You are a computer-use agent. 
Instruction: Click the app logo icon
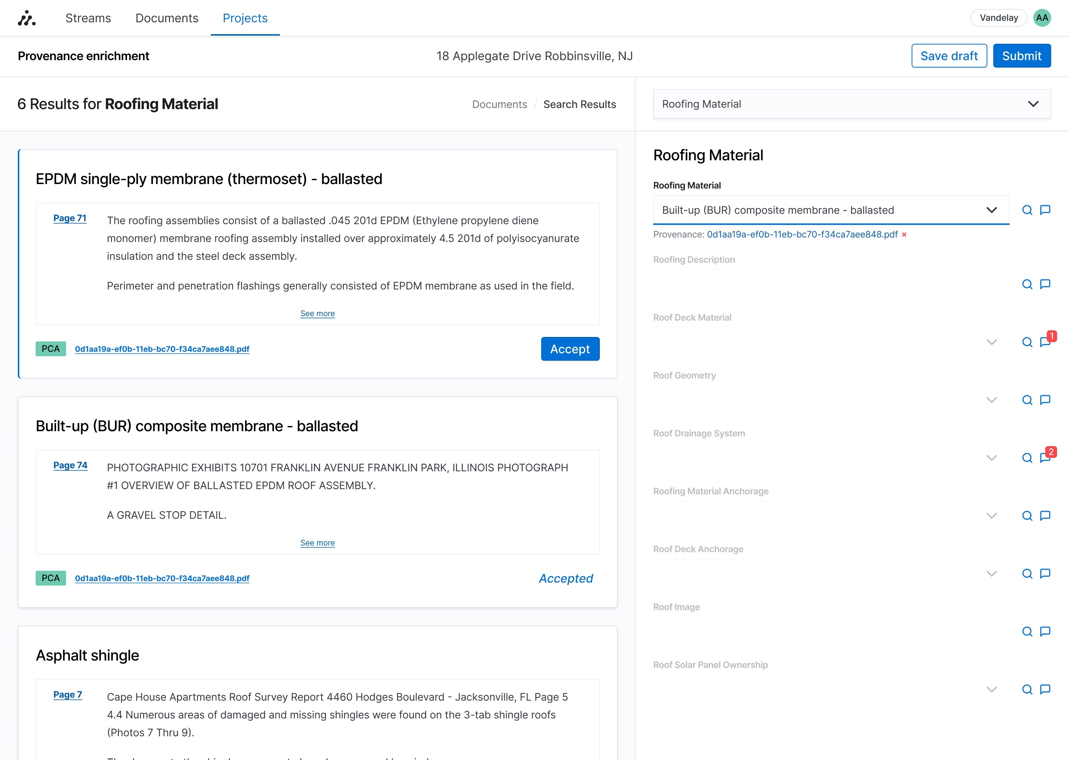[x=27, y=18]
